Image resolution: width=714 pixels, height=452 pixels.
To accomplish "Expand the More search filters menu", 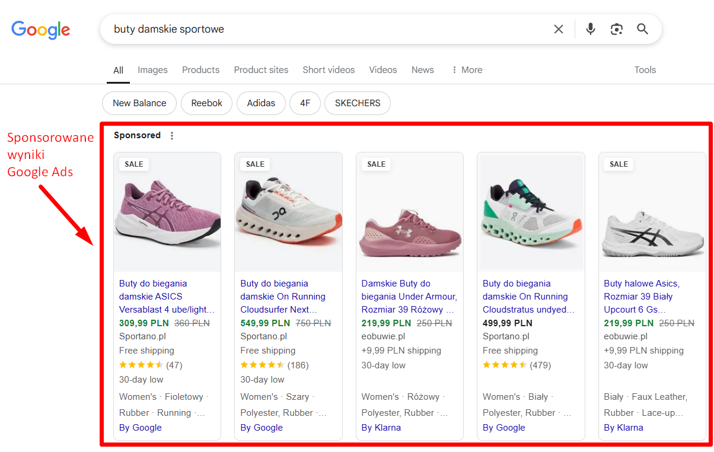I will click(x=467, y=70).
